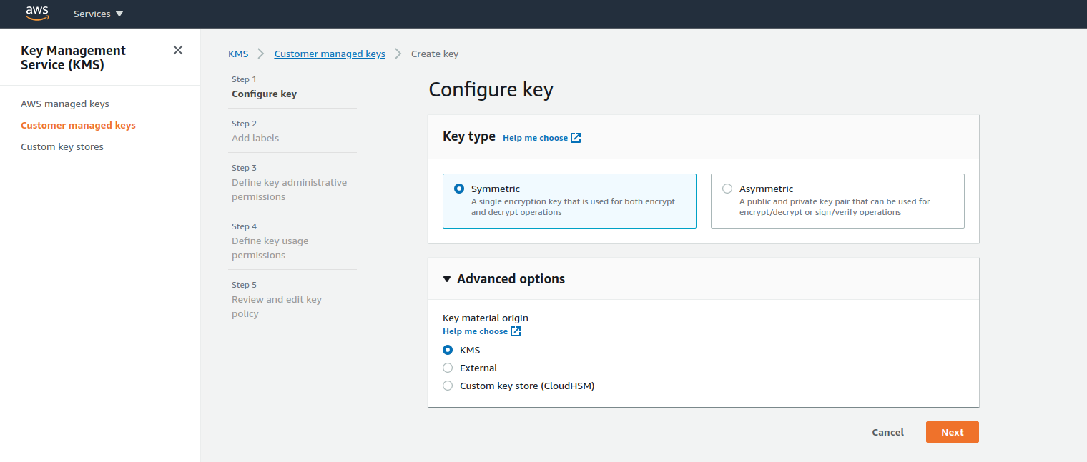Screen dimensions: 1087x462
Task: Click Help me choose under Key material origin
Action: (475, 331)
